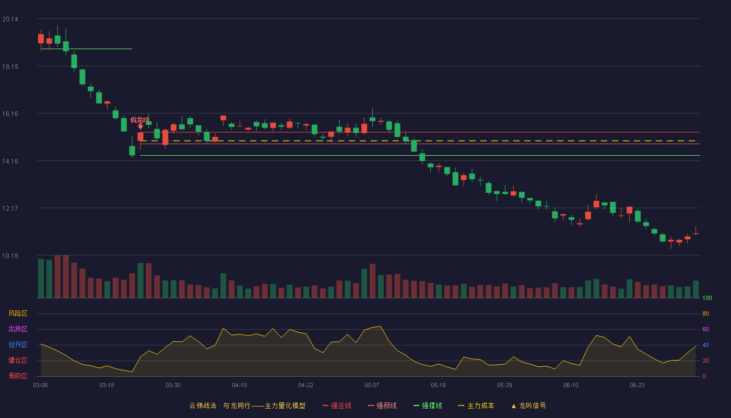Click the 12.17 price axis label
Viewport: 731px width, 418px height.
[x=10, y=208]
